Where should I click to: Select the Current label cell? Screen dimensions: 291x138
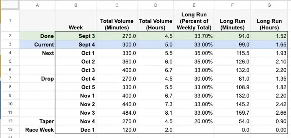pos(37,44)
